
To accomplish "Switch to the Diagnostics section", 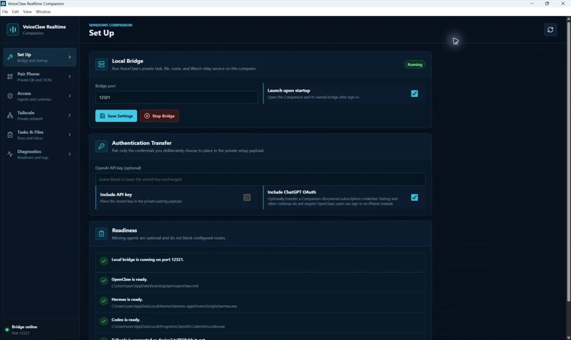I will [x=40, y=154].
